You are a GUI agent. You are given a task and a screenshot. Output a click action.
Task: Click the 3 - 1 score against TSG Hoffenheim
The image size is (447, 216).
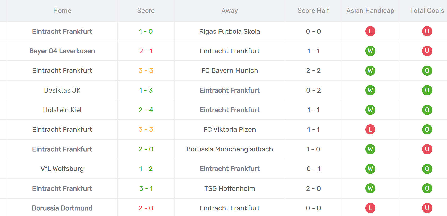click(x=146, y=188)
